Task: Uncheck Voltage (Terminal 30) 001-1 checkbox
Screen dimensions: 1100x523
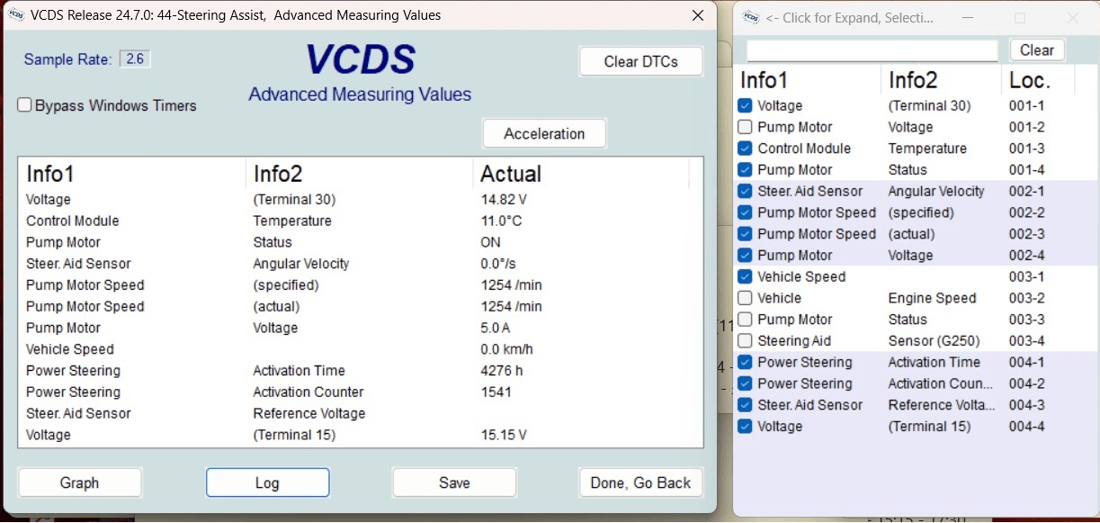Action: [745, 105]
